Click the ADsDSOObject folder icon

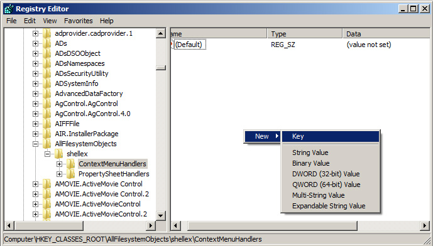click(47, 53)
